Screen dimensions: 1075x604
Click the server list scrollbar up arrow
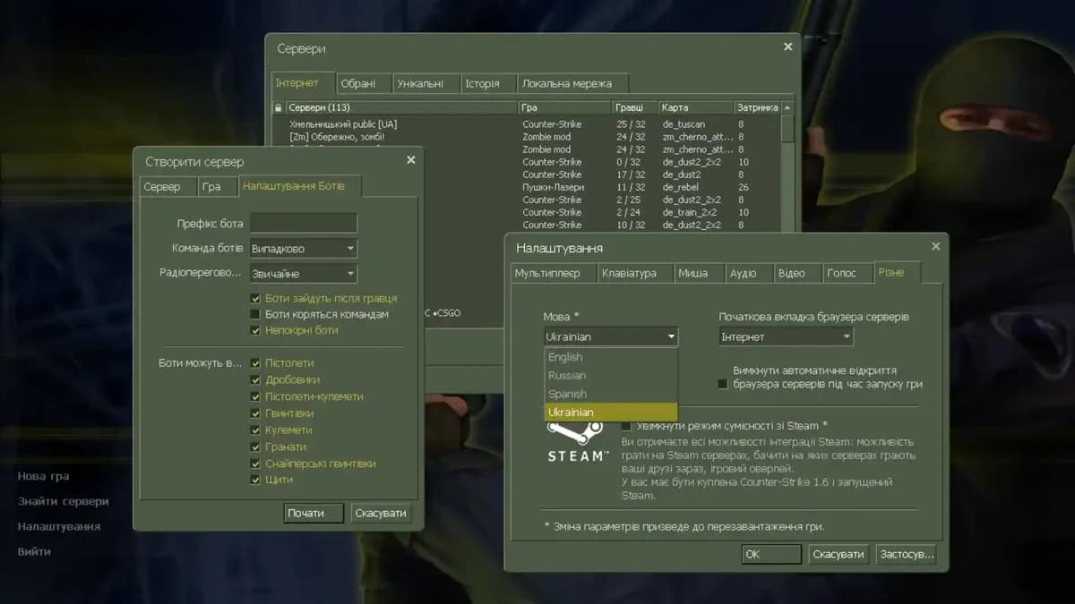[787, 107]
